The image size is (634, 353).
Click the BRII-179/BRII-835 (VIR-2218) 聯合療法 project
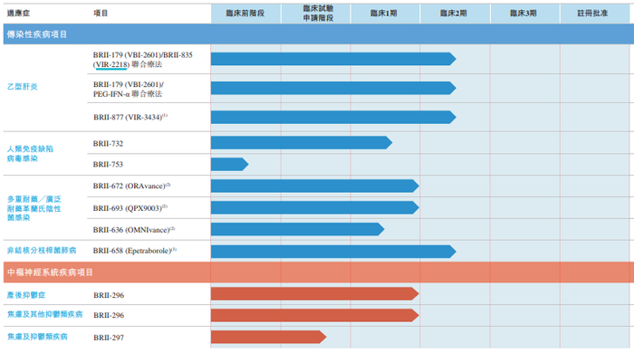[143, 60]
